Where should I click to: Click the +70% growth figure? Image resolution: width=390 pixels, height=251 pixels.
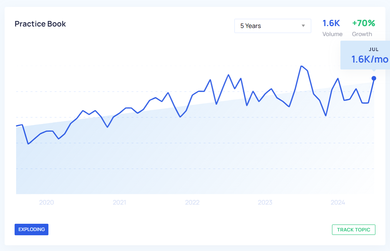tap(363, 23)
